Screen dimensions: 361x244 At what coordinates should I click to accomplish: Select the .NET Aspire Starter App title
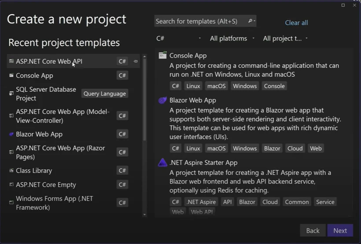(x=203, y=163)
